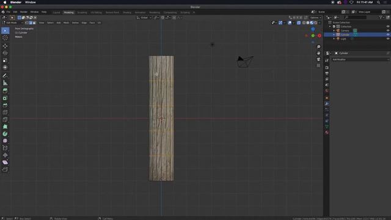Image resolution: width=391 pixels, height=220 pixels.
Task: Open the Add Modifier dropdown
Action: (360, 60)
